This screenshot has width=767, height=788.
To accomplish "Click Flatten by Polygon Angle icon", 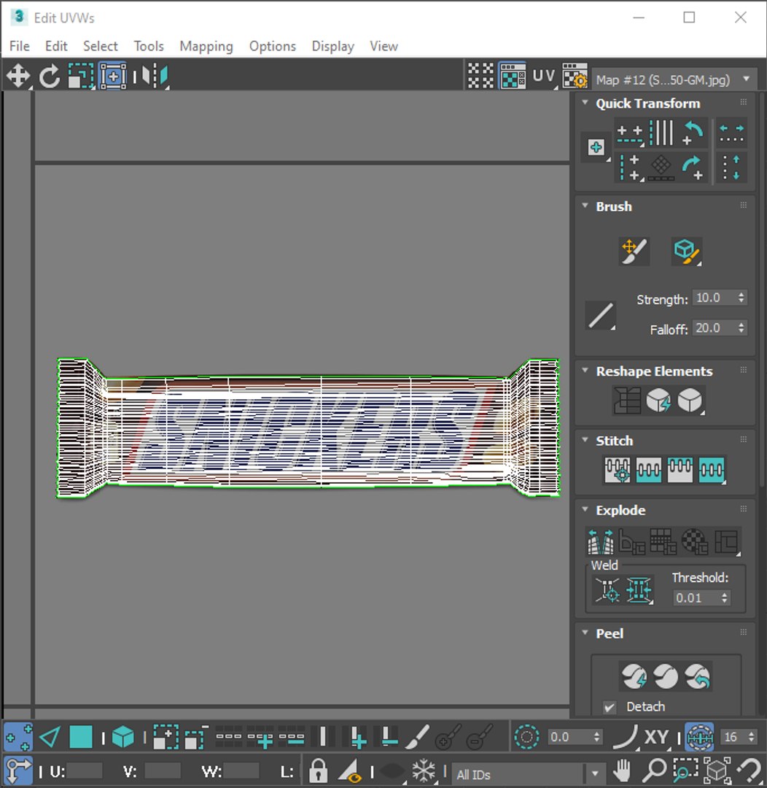I will [632, 541].
